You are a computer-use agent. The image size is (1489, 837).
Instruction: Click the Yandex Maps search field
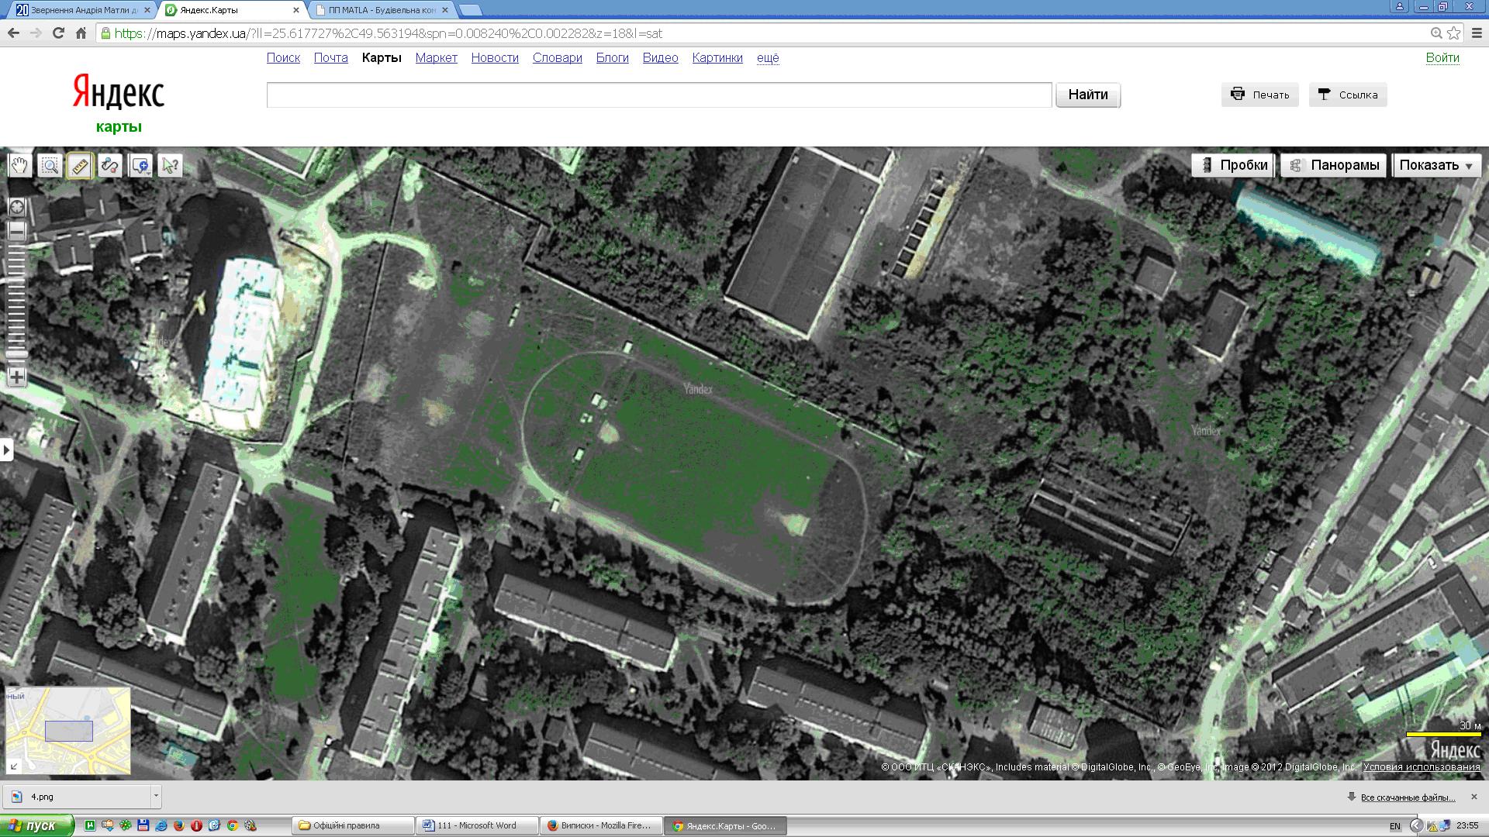click(659, 95)
